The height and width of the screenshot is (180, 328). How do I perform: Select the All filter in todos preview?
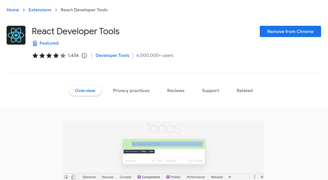point(153,161)
